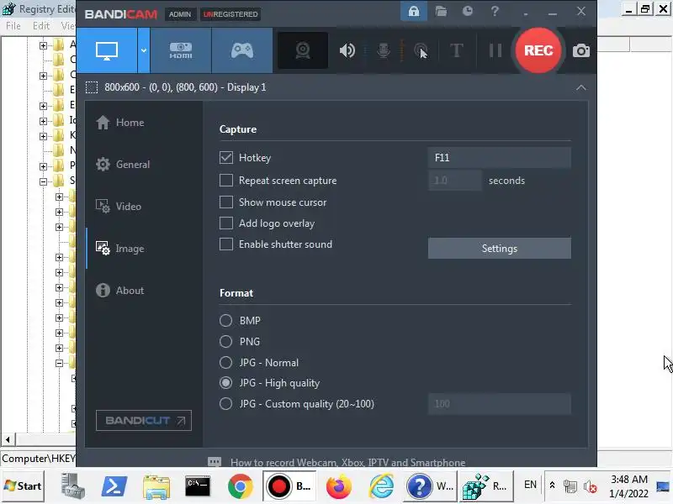Viewport: 673px width, 504px height.
Task: Enable Add logo overlay checkbox
Action: tap(226, 223)
